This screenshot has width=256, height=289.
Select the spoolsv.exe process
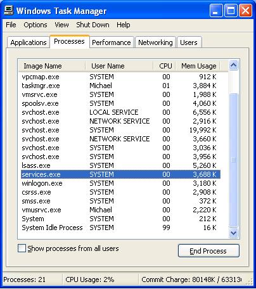click(120, 103)
